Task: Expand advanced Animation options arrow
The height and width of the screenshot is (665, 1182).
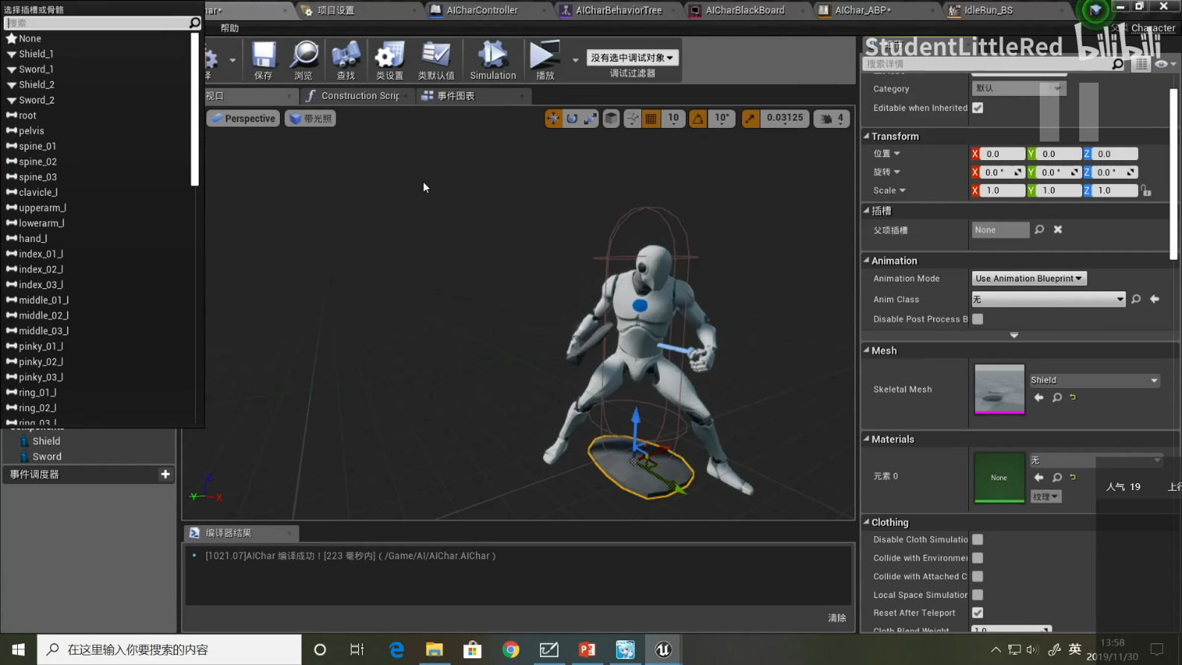Action: [1014, 335]
